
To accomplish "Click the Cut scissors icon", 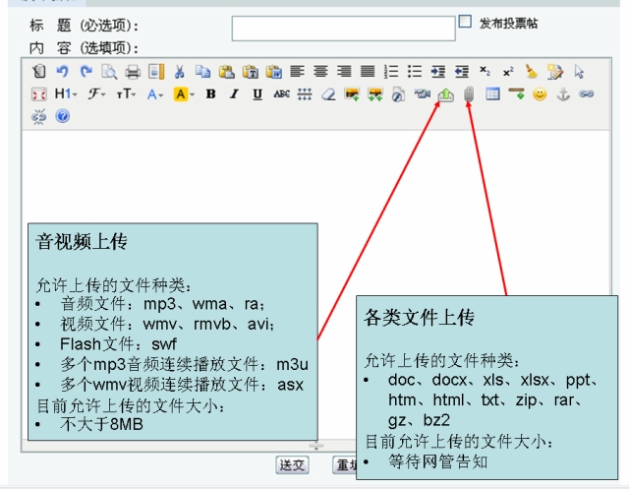I will tap(180, 72).
